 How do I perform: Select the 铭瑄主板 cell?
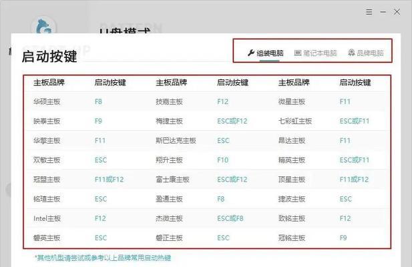[x=47, y=199]
